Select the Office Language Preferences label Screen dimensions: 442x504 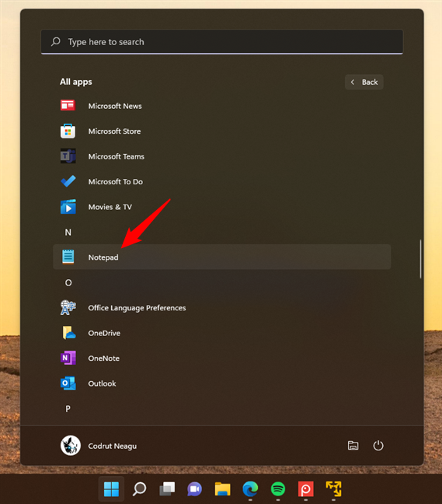[x=137, y=308]
